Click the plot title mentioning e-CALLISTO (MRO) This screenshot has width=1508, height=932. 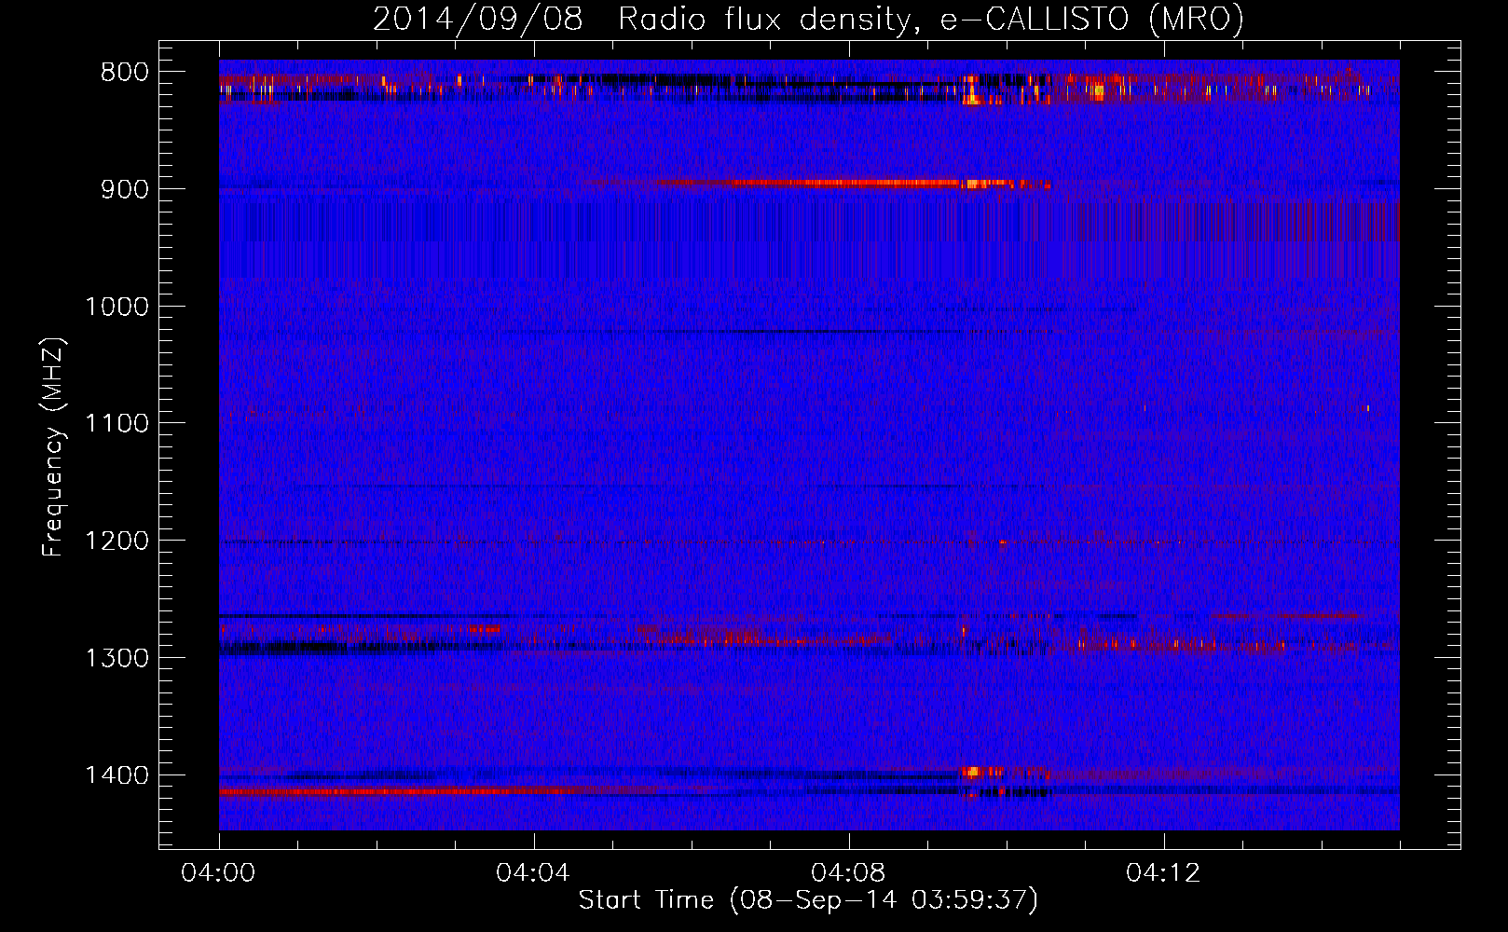(x=808, y=19)
